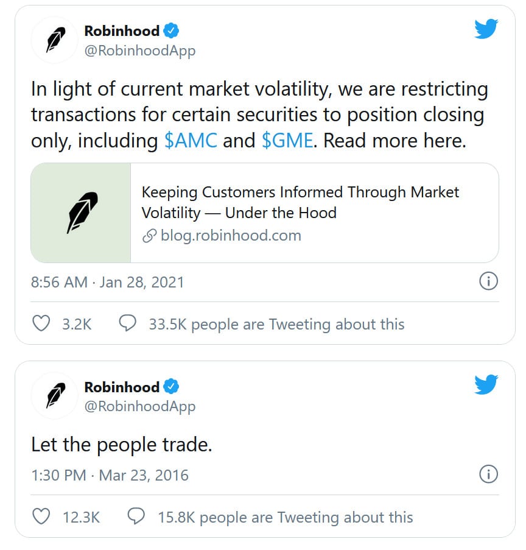Click the reply bubble icon on the first tweet

(127, 323)
